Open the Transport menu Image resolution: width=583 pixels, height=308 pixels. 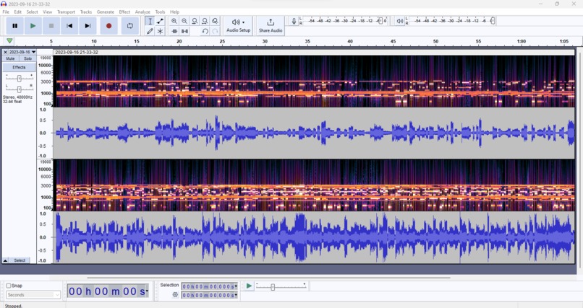[x=66, y=12]
